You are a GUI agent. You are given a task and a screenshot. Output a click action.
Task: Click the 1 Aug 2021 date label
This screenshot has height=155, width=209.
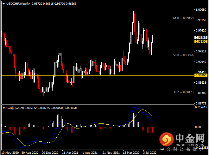pos(90,152)
